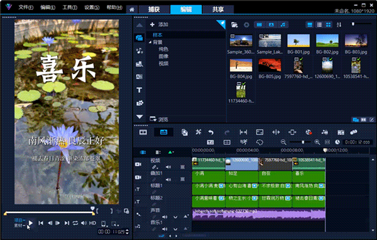Open the customize tools wrench icon
This screenshot has height=240, width=377.
(x=199, y=132)
